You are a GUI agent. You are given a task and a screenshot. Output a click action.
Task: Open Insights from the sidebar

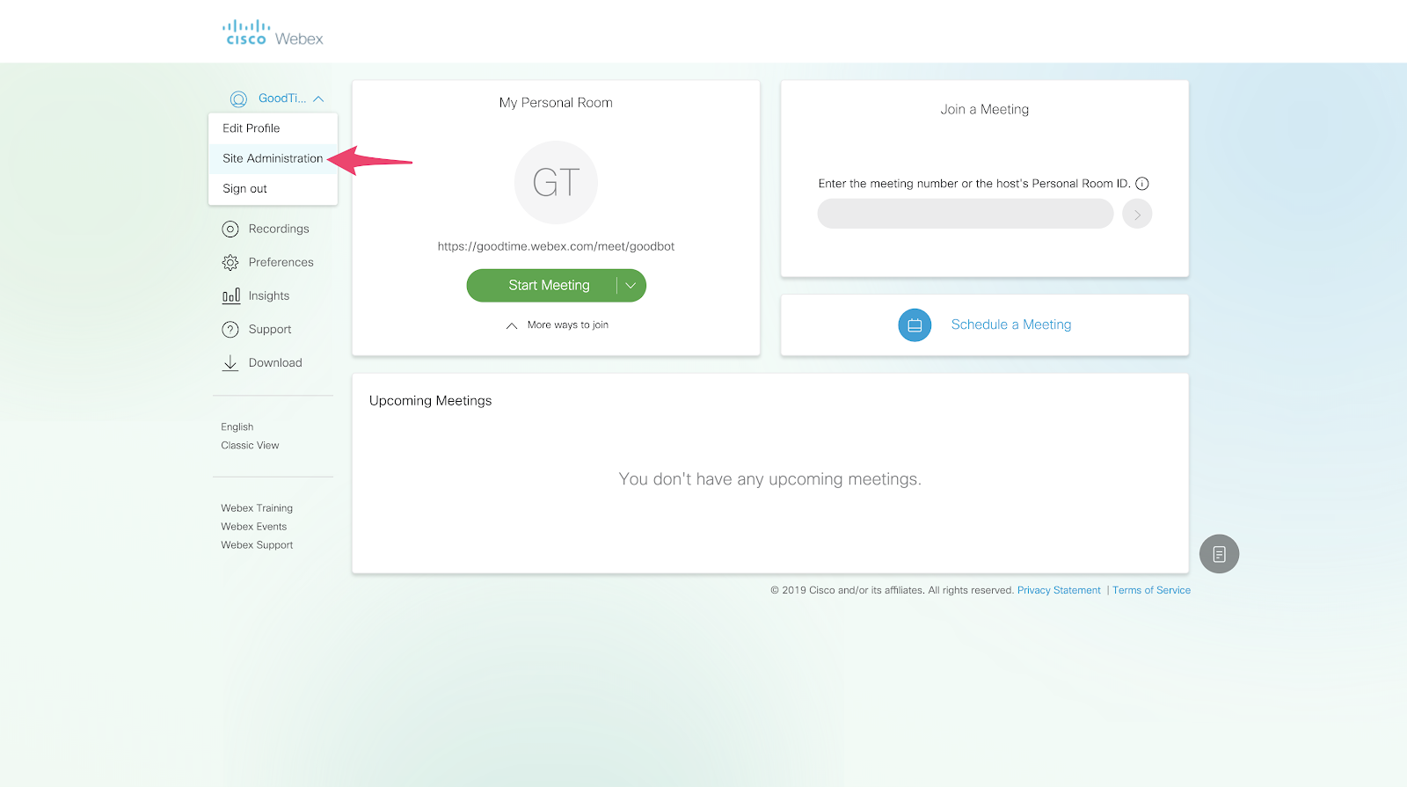click(x=269, y=295)
